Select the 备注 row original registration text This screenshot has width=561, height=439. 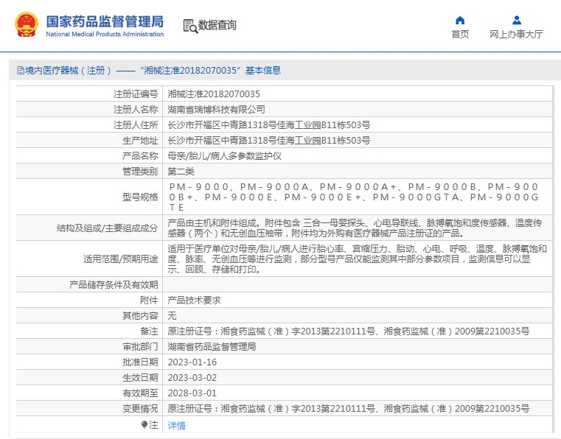click(x=348, y=331)
